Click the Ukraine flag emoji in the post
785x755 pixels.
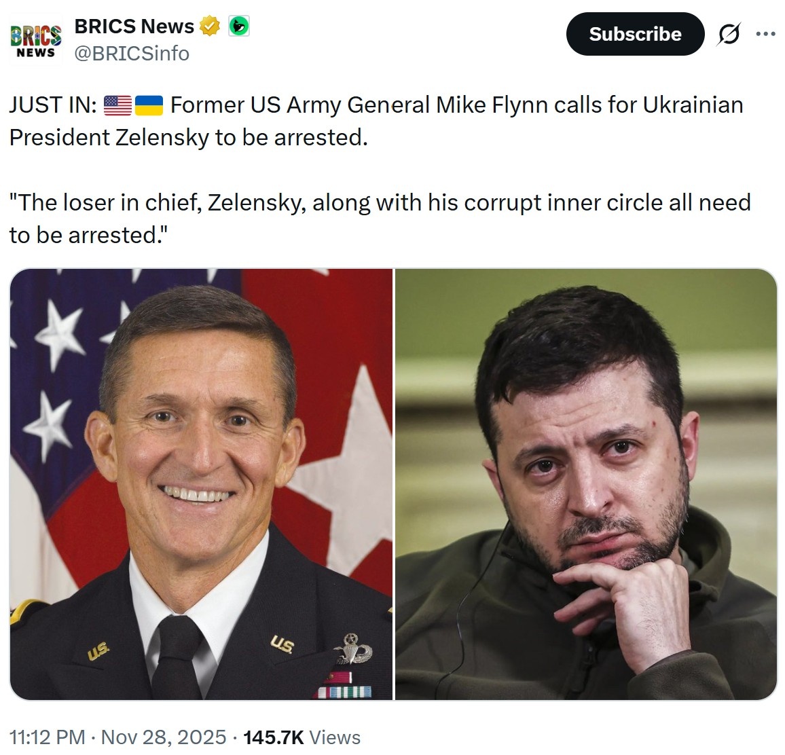click(149, 105)
